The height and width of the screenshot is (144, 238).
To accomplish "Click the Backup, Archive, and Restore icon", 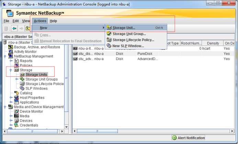I will [x=11, y=47].
